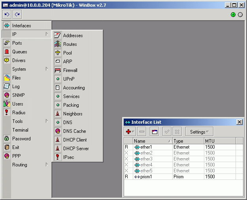247x200 pixels.
Task: Open IP Pool
Action: (77, 53)
